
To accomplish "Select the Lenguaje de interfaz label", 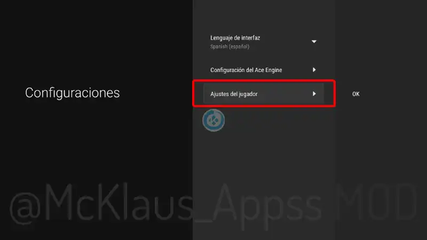I will point(235,38).
